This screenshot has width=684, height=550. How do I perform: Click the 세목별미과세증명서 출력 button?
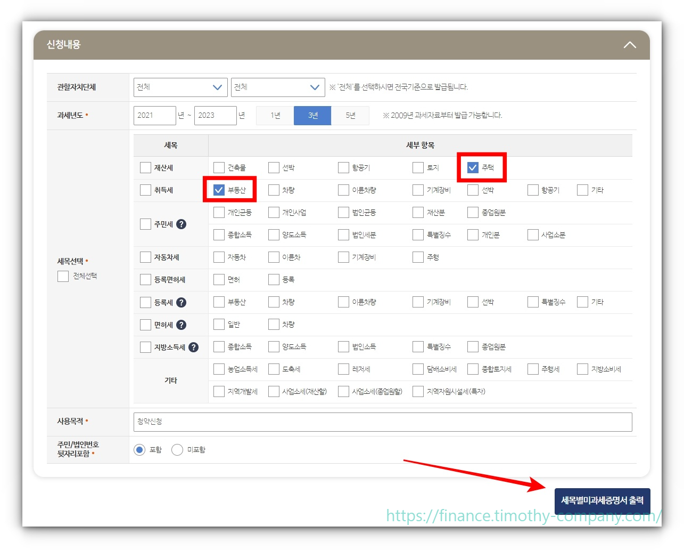tap(602, 501)
